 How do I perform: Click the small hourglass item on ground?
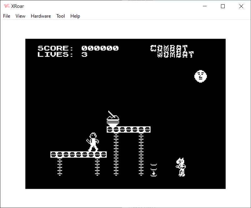[153, 170]
